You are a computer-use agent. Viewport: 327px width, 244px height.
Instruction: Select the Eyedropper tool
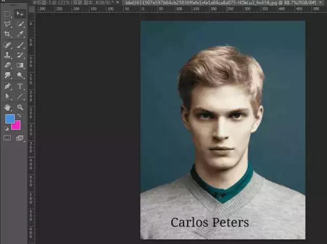tap(20, 34)
